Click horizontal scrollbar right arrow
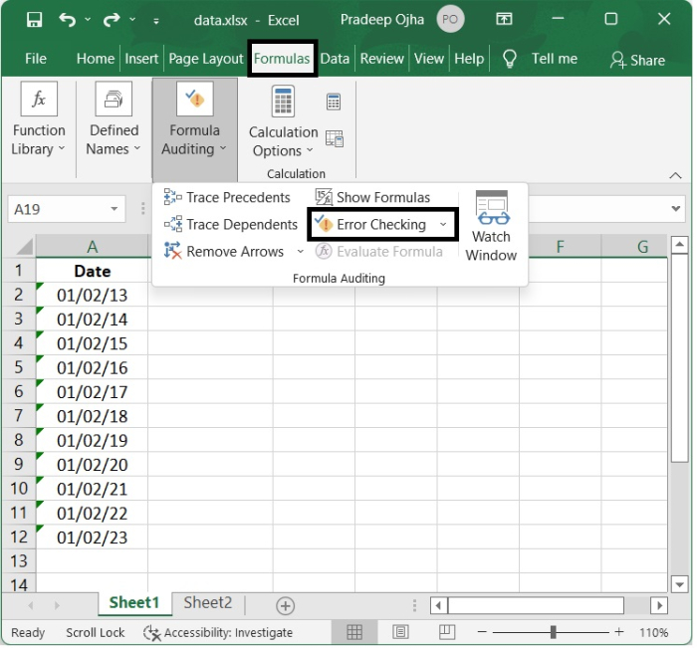697x648 pixels. click(659, 605)
